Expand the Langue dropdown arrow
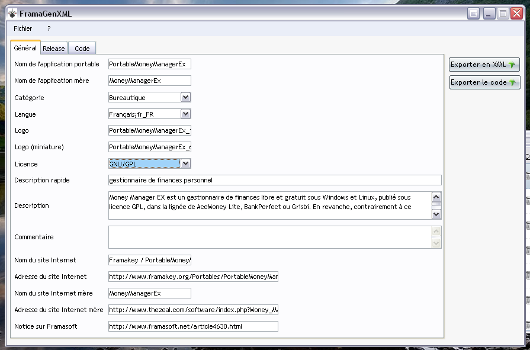The image size is (530, 350). (x=185, y=114)
